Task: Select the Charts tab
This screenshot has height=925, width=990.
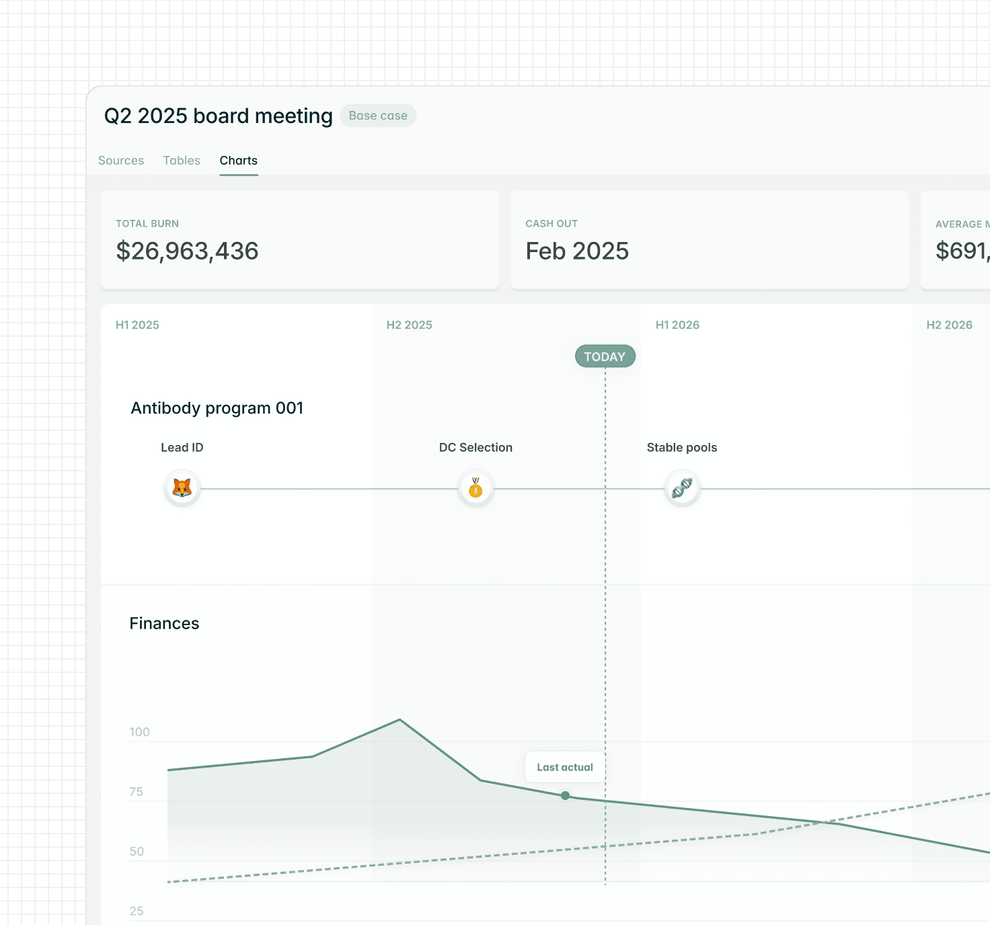Action: click(239, 161)
